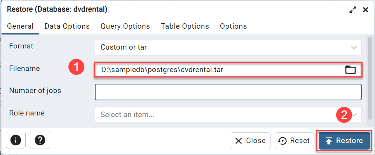375x155 pixels.
Task: Open the Role name dropdown arrow
Action: pos(354,115)
